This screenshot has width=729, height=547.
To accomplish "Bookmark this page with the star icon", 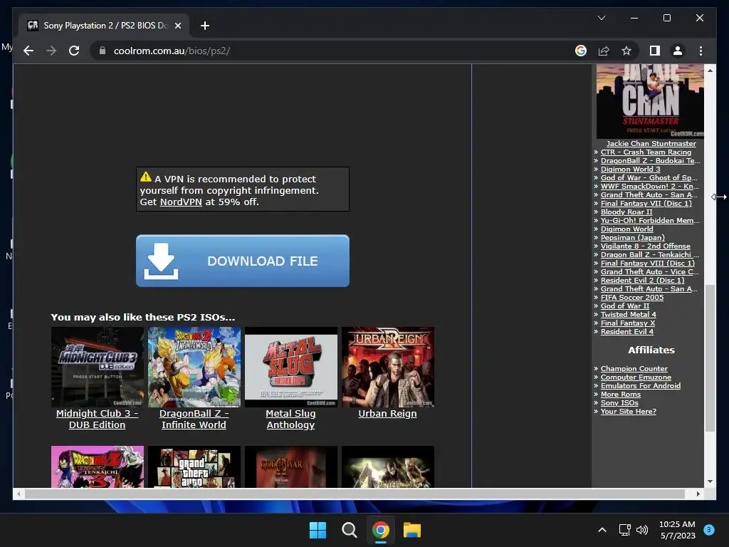I will click(x=626, y=51).
